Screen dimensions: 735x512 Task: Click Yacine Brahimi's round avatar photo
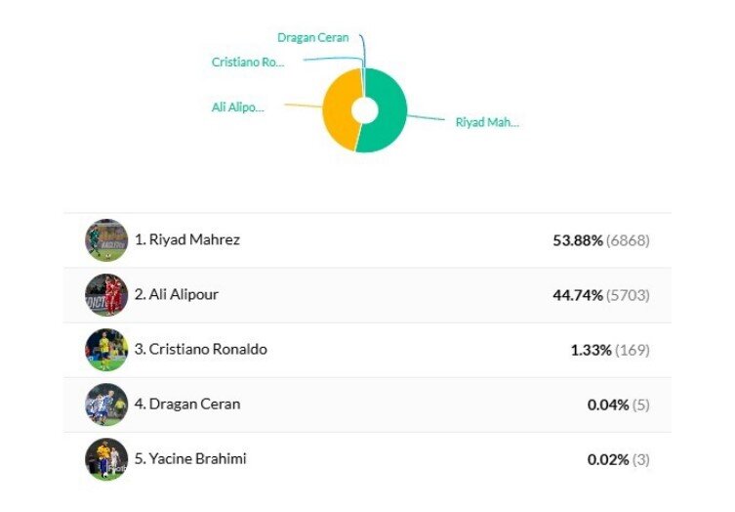click(x=106, y=459)
